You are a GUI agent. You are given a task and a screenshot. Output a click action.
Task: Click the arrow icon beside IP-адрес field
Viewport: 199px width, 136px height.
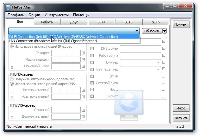[84, 53]
